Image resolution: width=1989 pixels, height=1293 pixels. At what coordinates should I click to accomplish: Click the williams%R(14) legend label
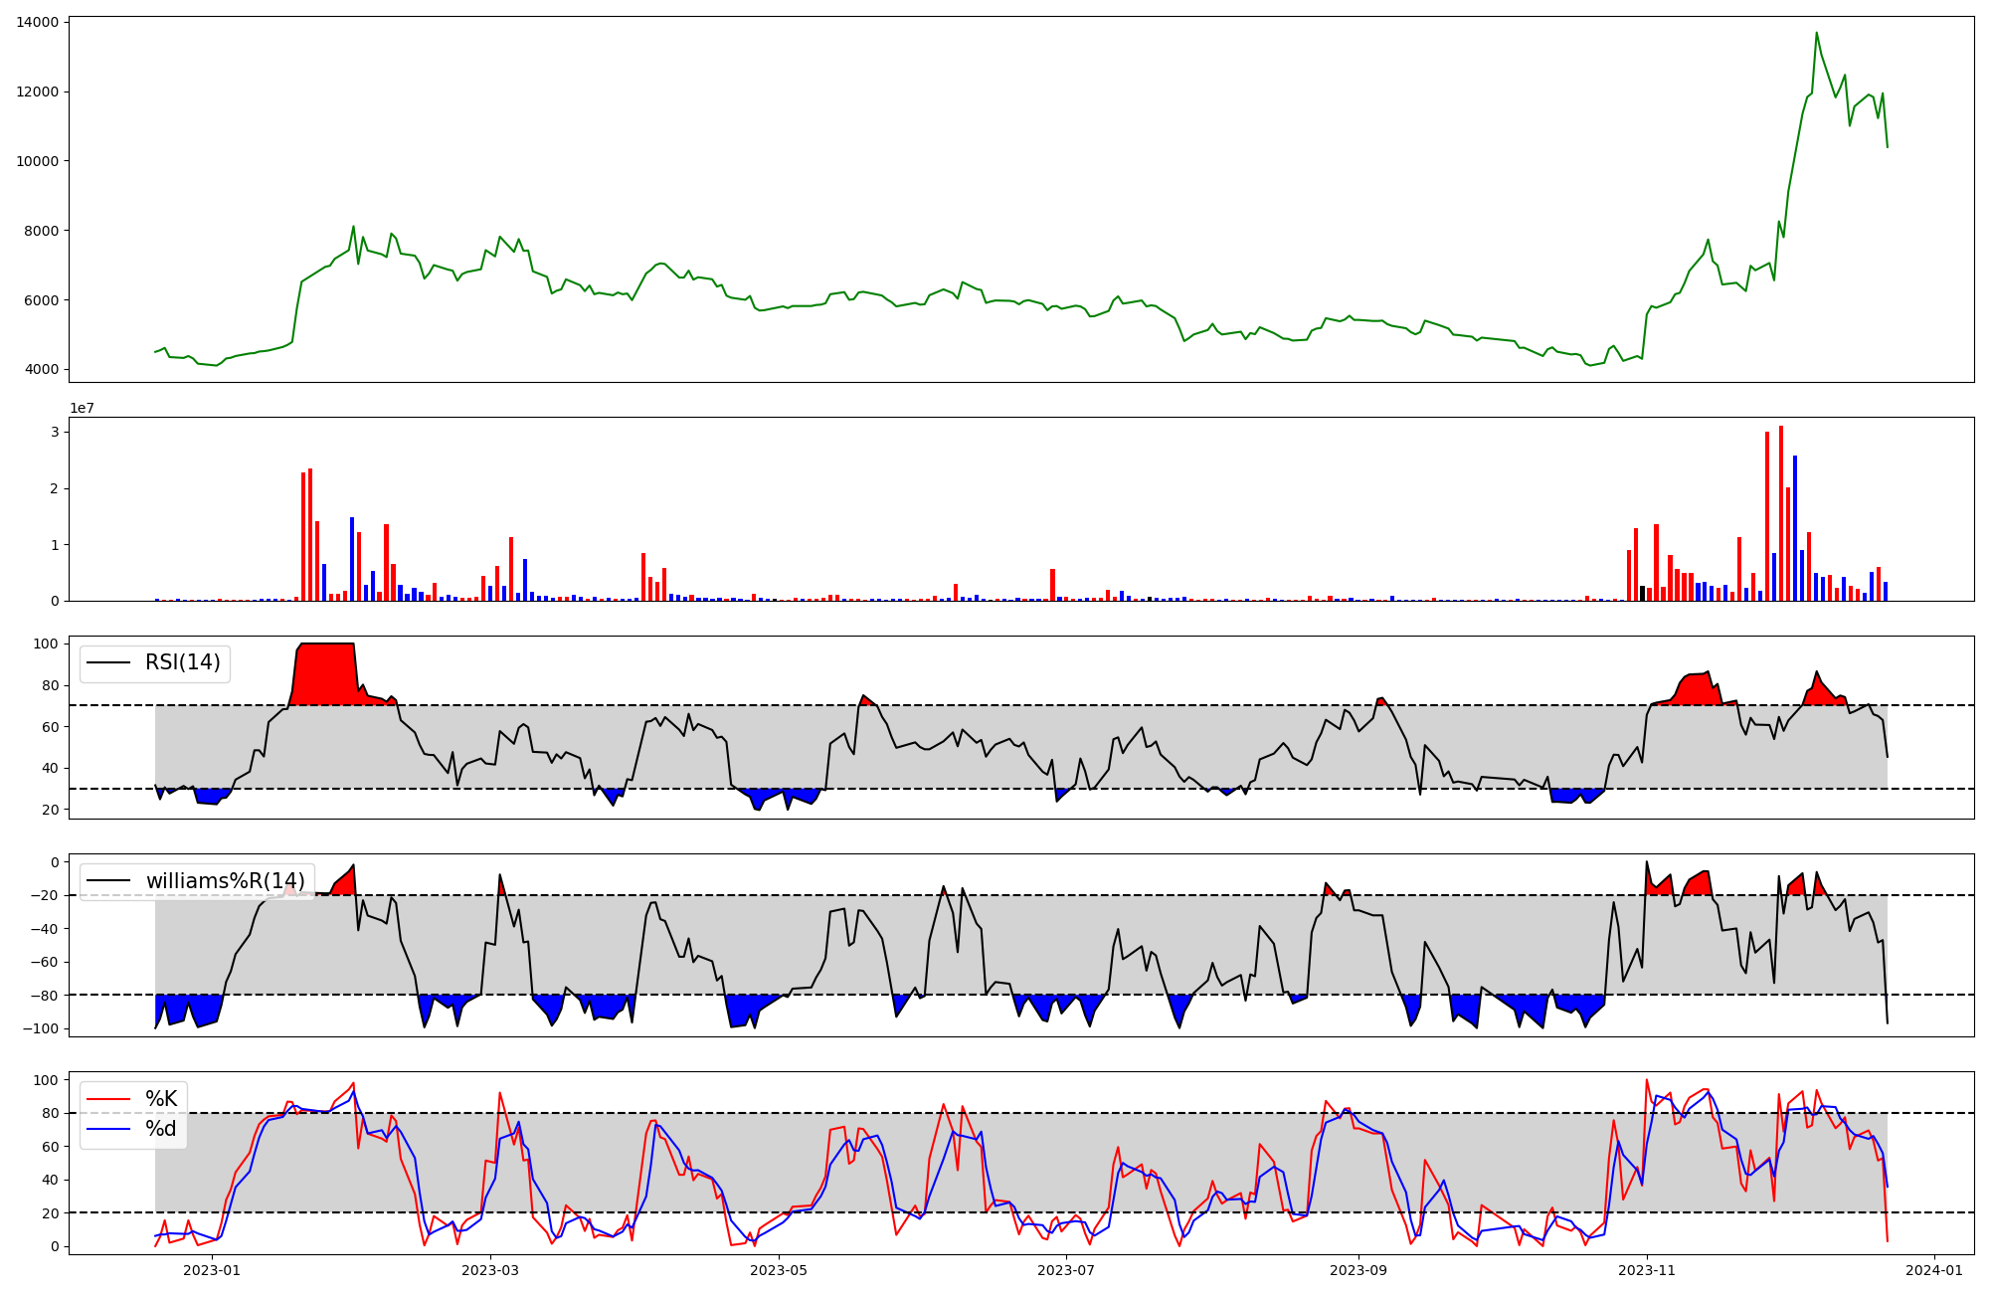tap(225, 881)
